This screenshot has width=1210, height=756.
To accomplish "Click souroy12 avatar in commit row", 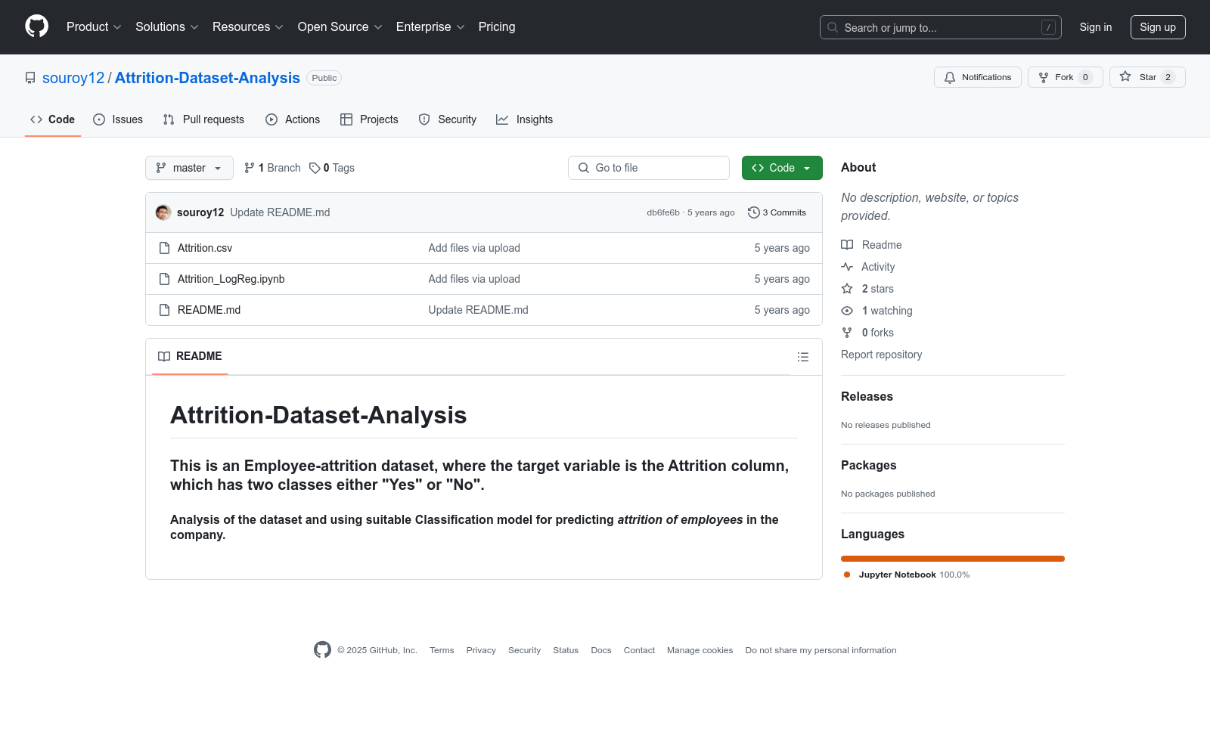I will click(x=163, y=212).
